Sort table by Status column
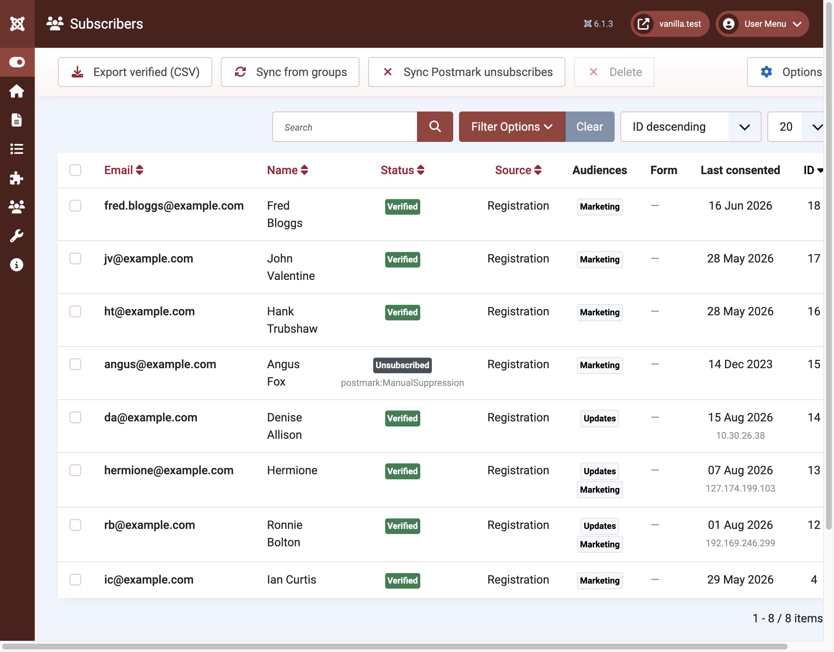834x652 pixels. point(403,171)
